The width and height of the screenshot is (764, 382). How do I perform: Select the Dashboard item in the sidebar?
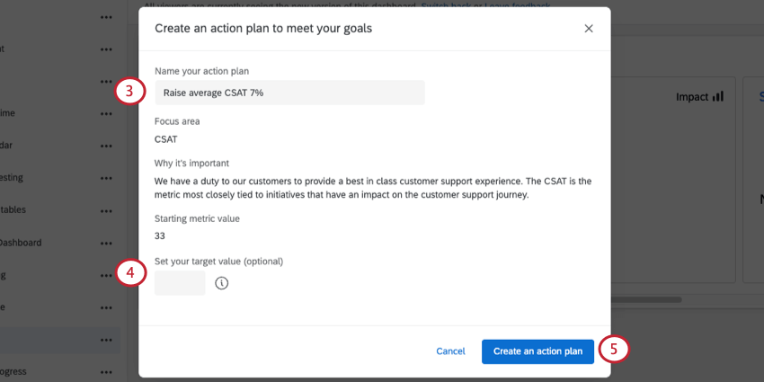pyautogui.click(x=22, y=243)
